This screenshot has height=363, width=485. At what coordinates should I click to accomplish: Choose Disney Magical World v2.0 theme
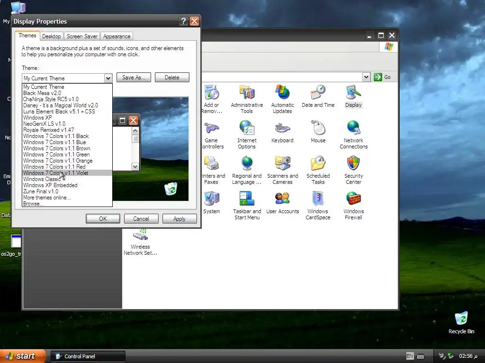pos(67,105)
